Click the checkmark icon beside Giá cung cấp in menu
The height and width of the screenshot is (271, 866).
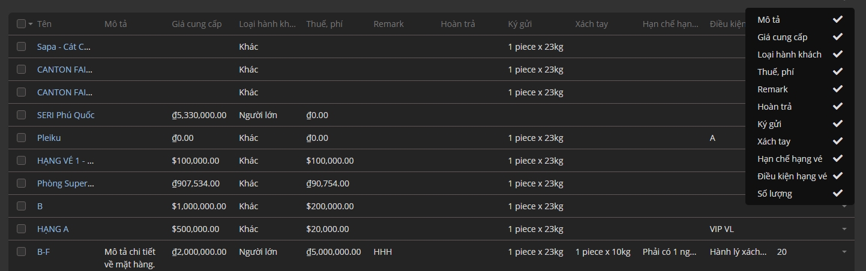[x=838, y=37]
